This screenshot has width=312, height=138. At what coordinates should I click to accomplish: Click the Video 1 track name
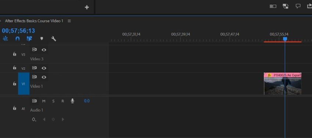(37, 86)
